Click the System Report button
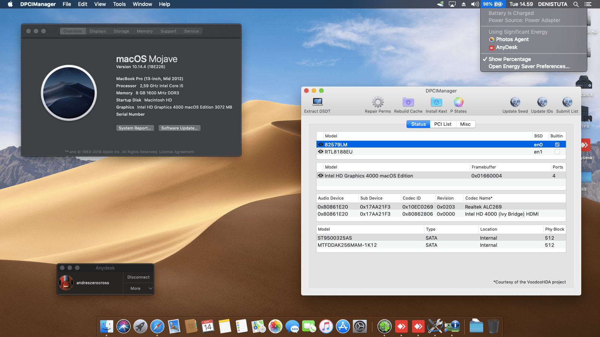Image resolution: width=600 pixels, height=337 pixels. pyautogui.click(x=135, y=128)
